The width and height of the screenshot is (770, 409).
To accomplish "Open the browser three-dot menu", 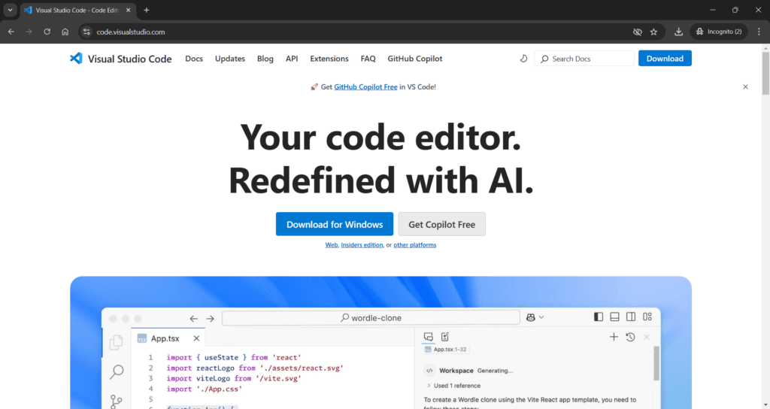I will tap(759, 32).
